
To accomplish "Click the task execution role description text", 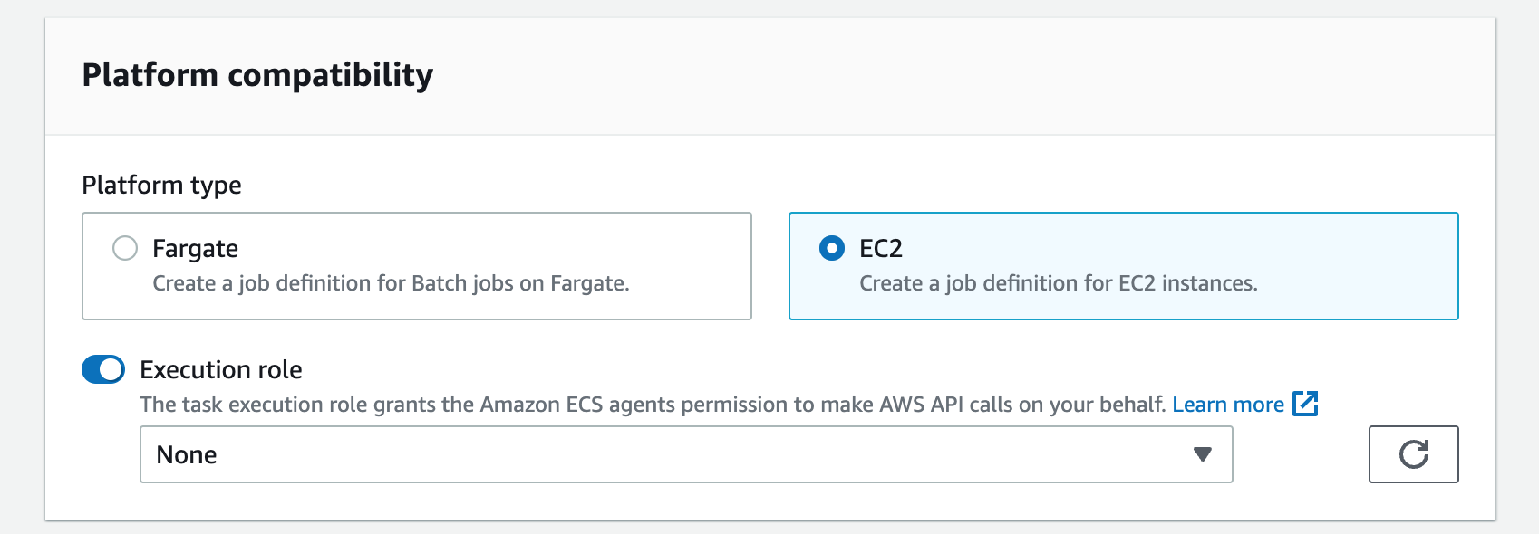I will point(653,405).
